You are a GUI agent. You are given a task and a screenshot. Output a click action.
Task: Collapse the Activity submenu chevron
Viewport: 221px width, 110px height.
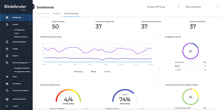tap(30, 24)
